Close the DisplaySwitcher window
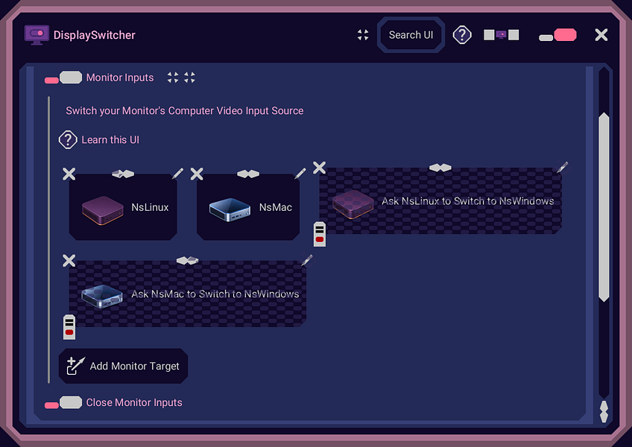Image resolution: width=632 pixels, height=447 pixels. click(601, 35)
